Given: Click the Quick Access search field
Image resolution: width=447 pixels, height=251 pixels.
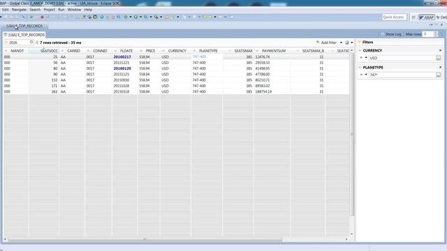Looking at the screenshot, I should (394, 17).
